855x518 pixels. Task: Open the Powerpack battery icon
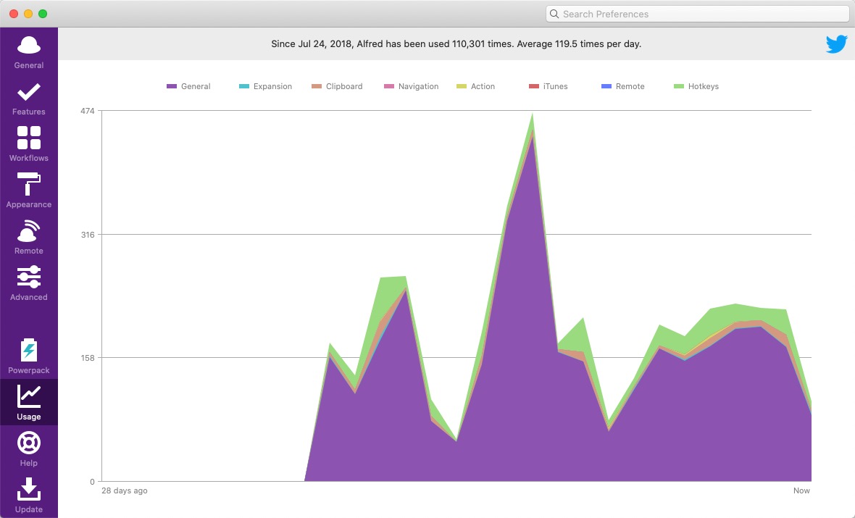pos(29,350)
